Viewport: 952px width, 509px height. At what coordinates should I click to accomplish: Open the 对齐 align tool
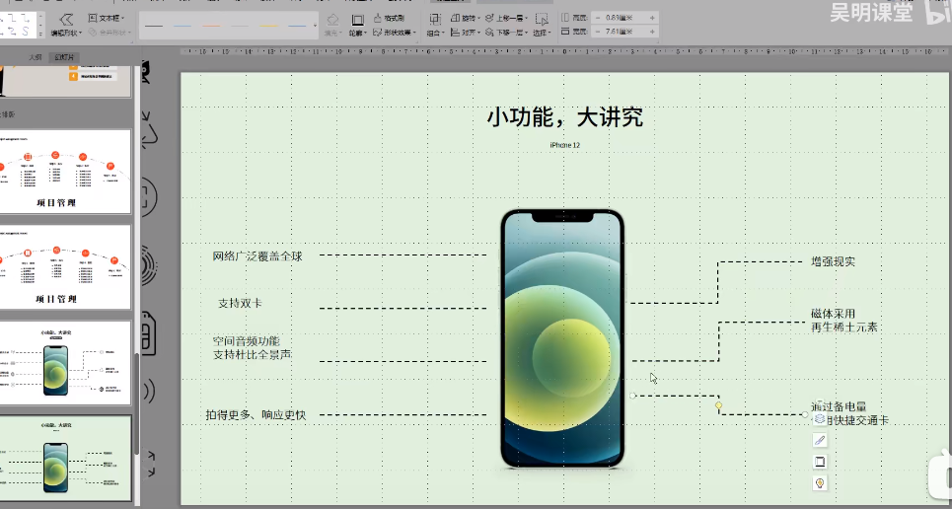tap(465, 33)
